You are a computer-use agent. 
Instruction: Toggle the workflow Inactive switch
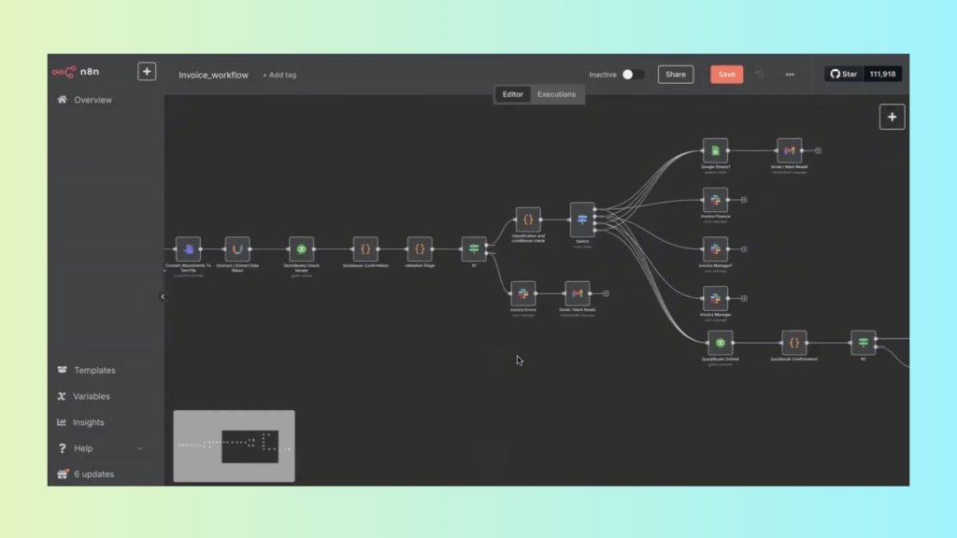tap(633, 75)
